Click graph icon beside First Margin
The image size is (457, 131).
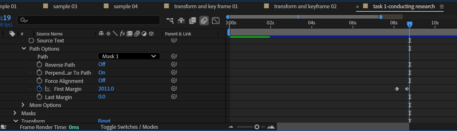point(48,89)
